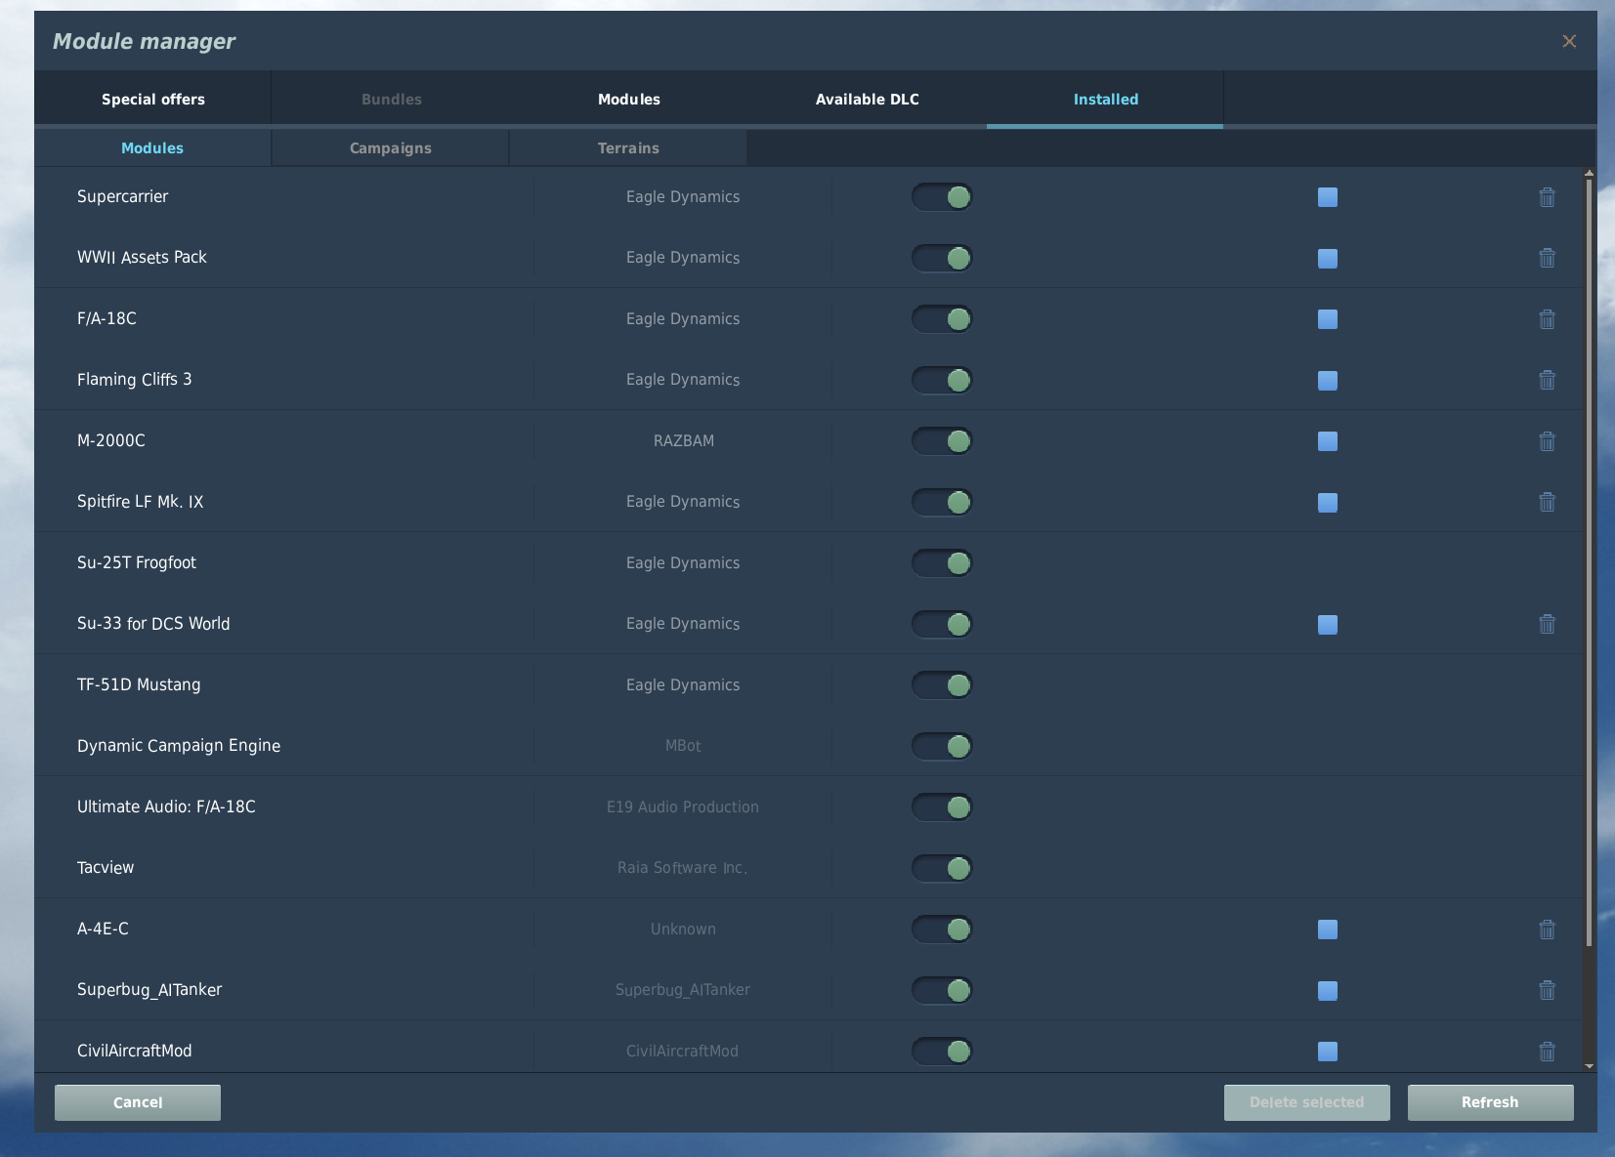Check the blue selection box for Supercarrier
Screen dimensions: 1615x1157
pos(1328,197)
